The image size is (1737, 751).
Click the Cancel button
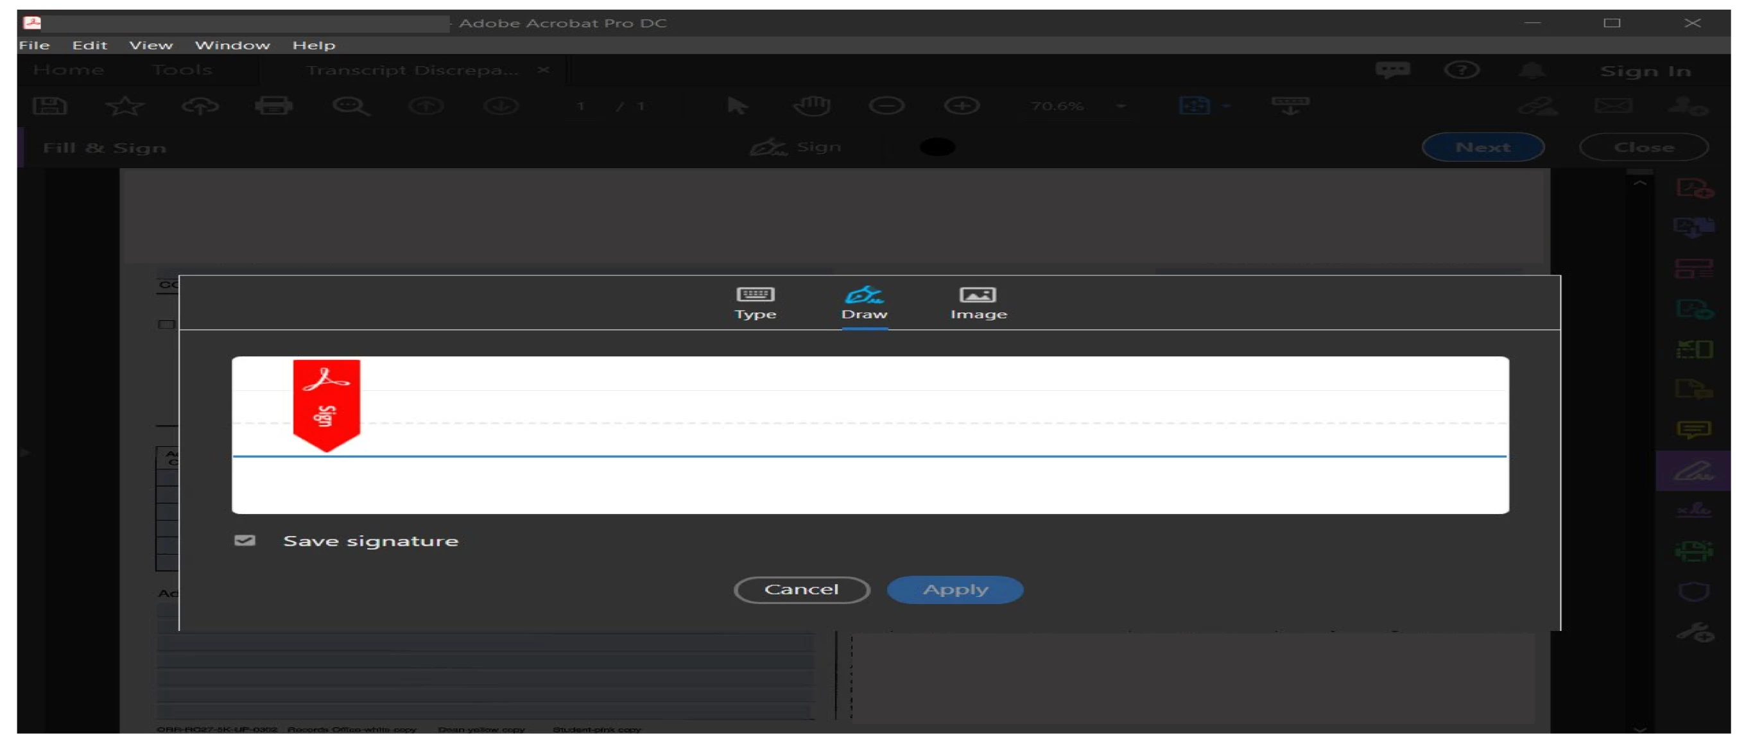pyautogui.click(x=801, y=590)
